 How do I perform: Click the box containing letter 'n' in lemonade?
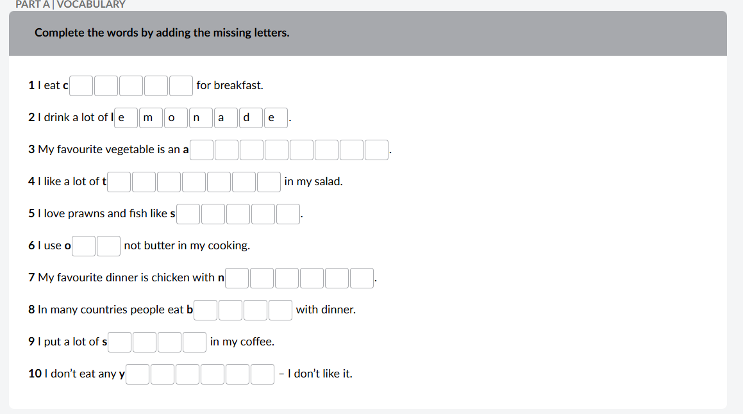201,117
